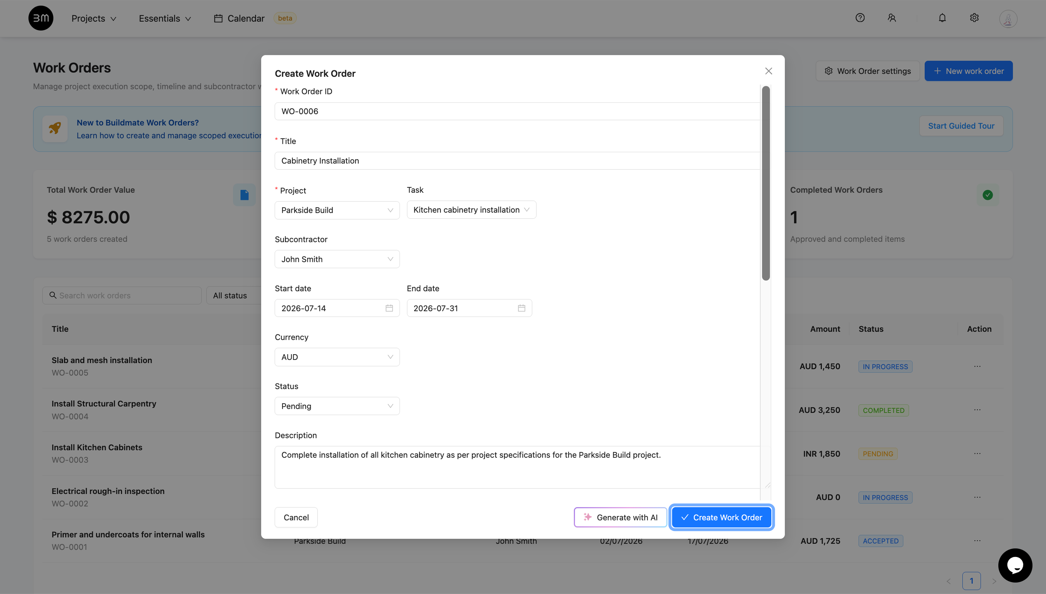Click the blue document icon on Total Work Order Value card
The image size is (1046, 594).
pyautogui.click(x=244, y=195)
